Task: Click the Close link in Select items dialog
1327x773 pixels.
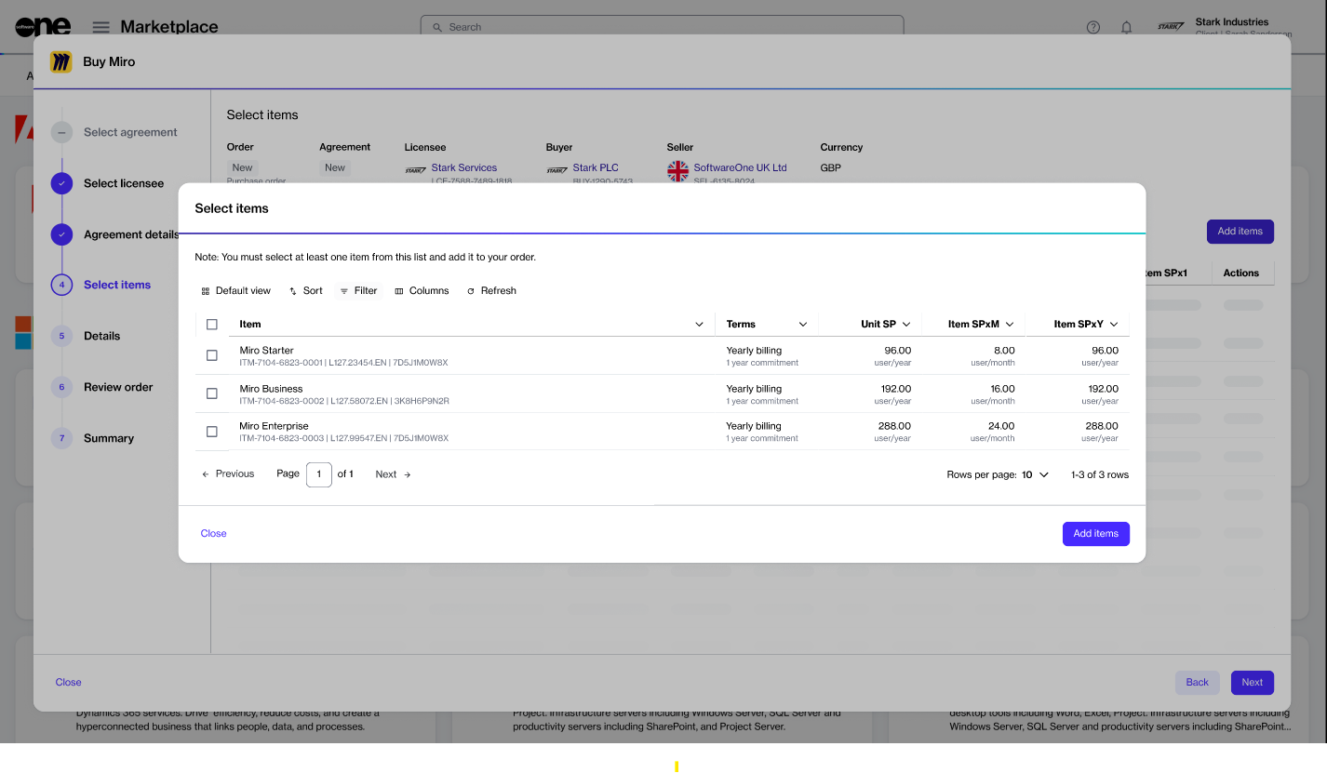Action: coord(213,534)
